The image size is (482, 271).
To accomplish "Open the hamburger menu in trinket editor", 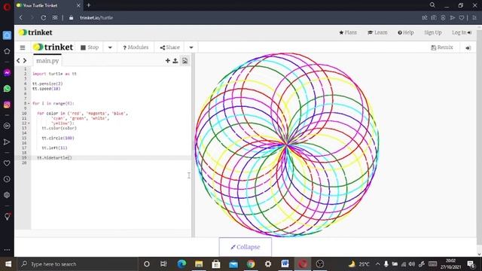I will 23,47.
